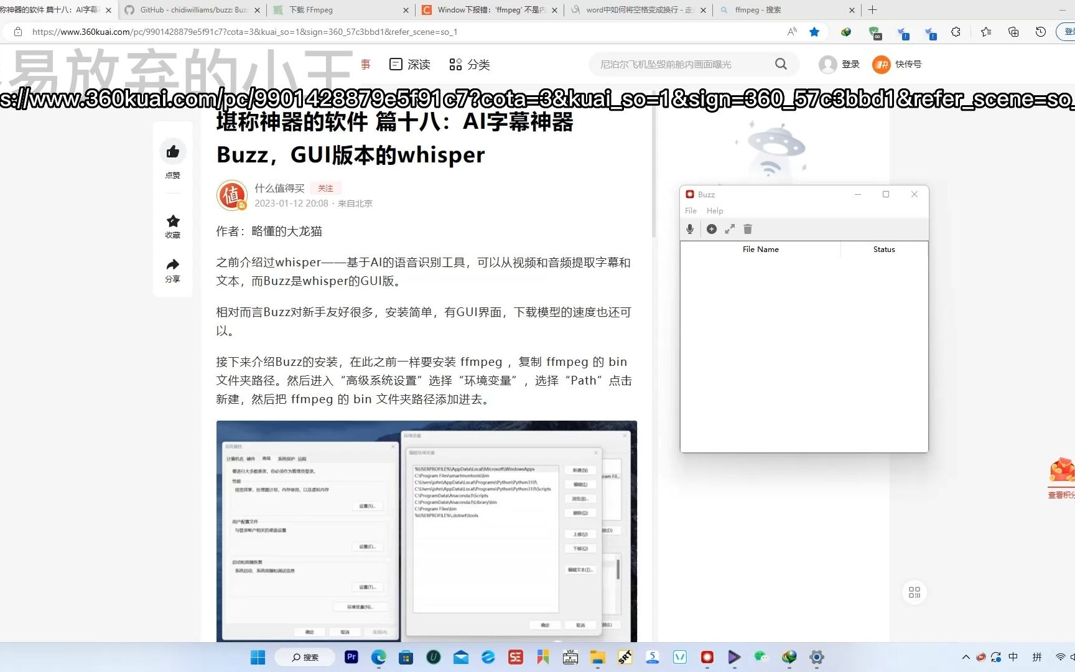Open the File menu in Buzz
The image size is (1075, 672).
click(691, 211)
